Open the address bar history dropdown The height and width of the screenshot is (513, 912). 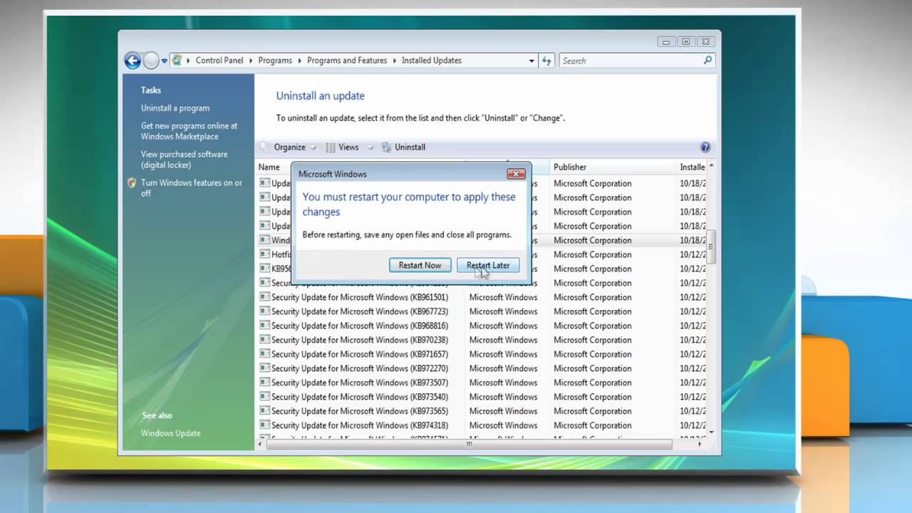(532, 61)
